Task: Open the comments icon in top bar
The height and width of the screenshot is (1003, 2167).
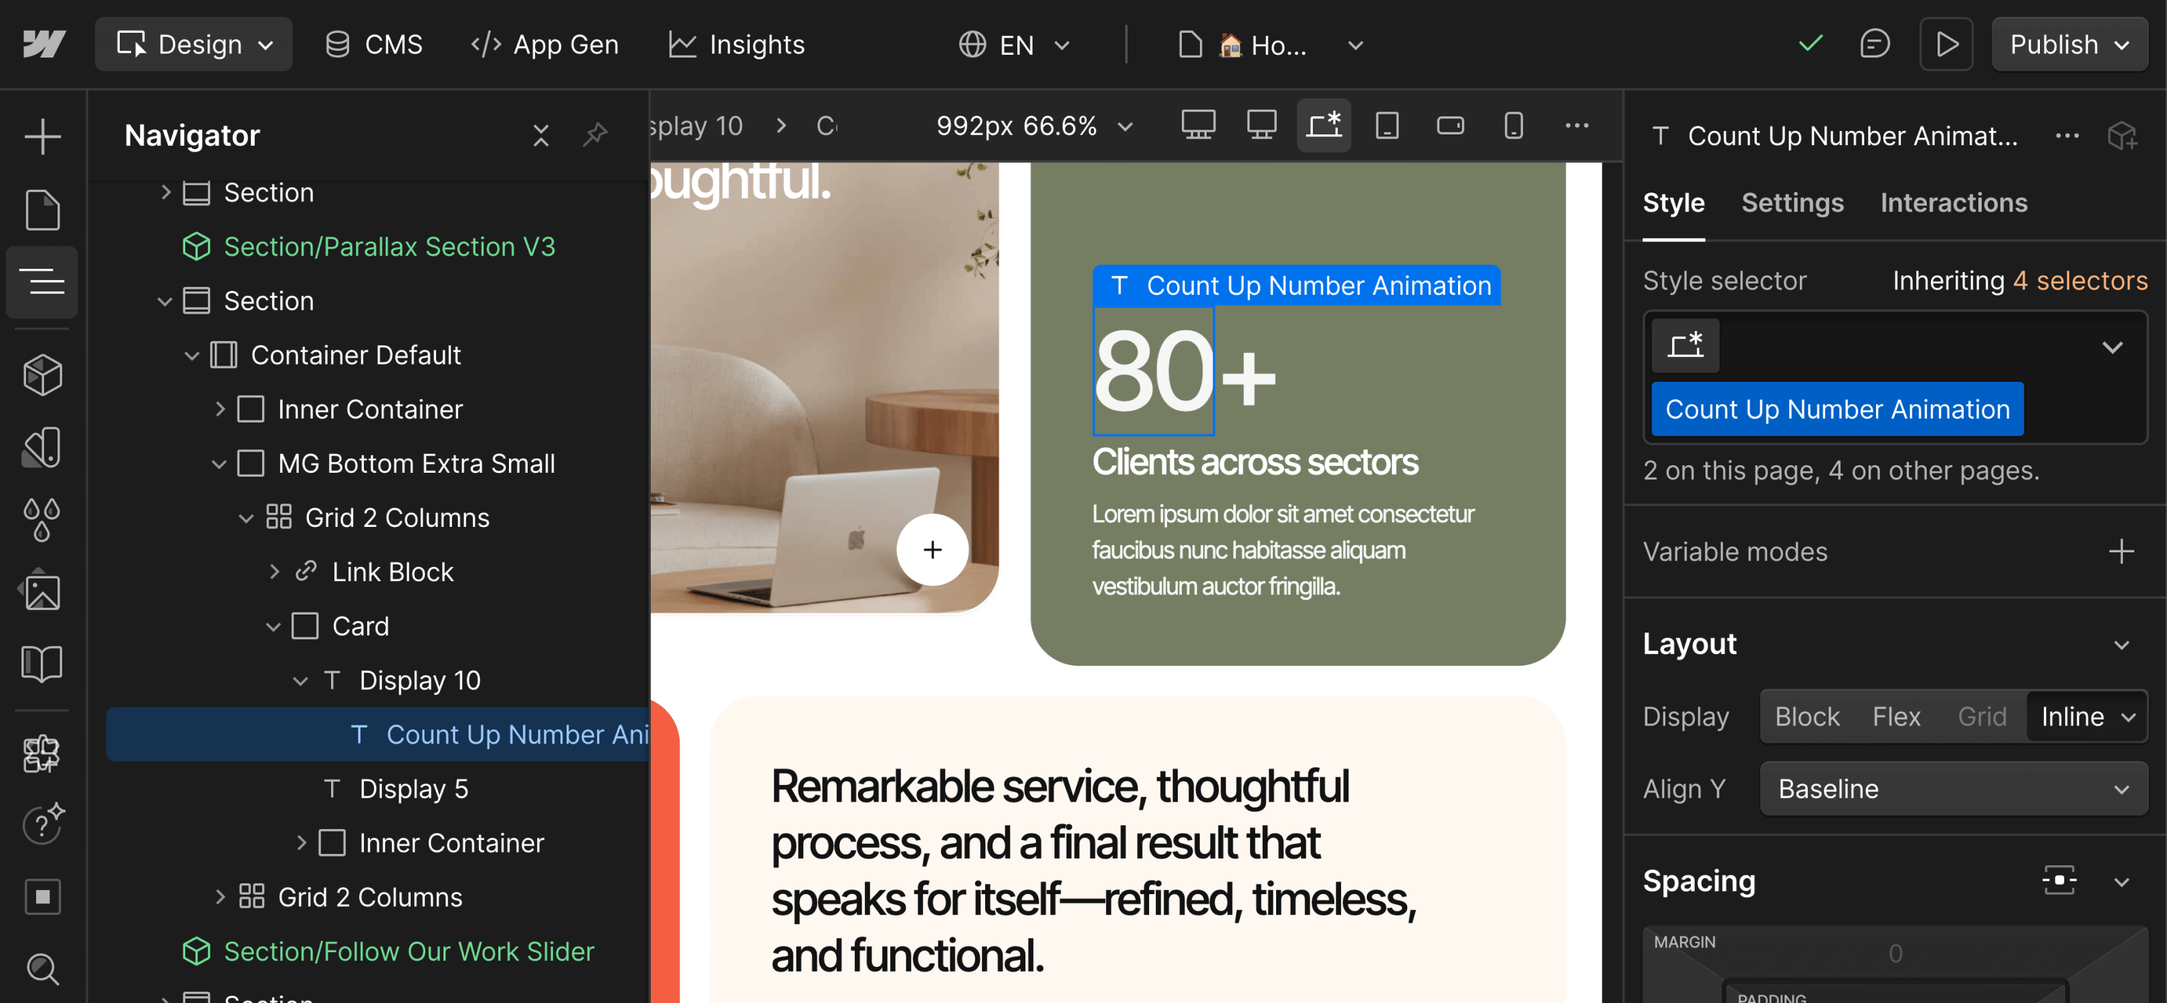Action: point(1874,43)
